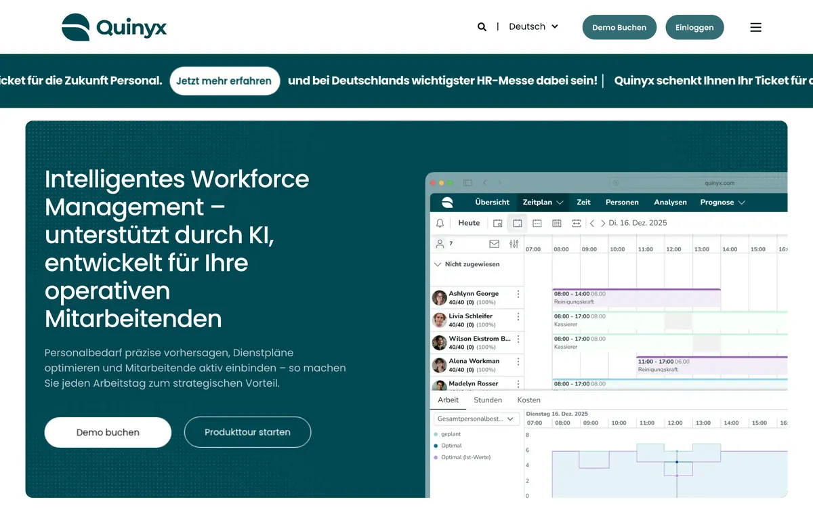Switch to the Kosten tab
813x508 pixels.
pyautogui.click(x=529, y=400)
